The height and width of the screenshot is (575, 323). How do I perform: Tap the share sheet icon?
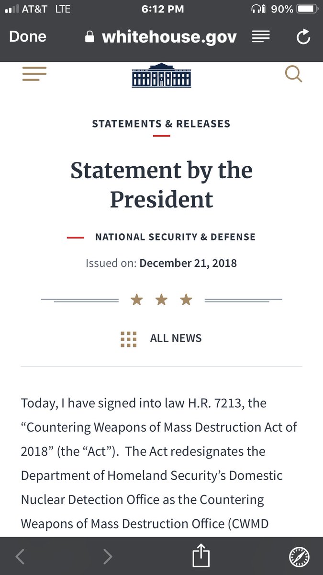click(x=201, y=556)
